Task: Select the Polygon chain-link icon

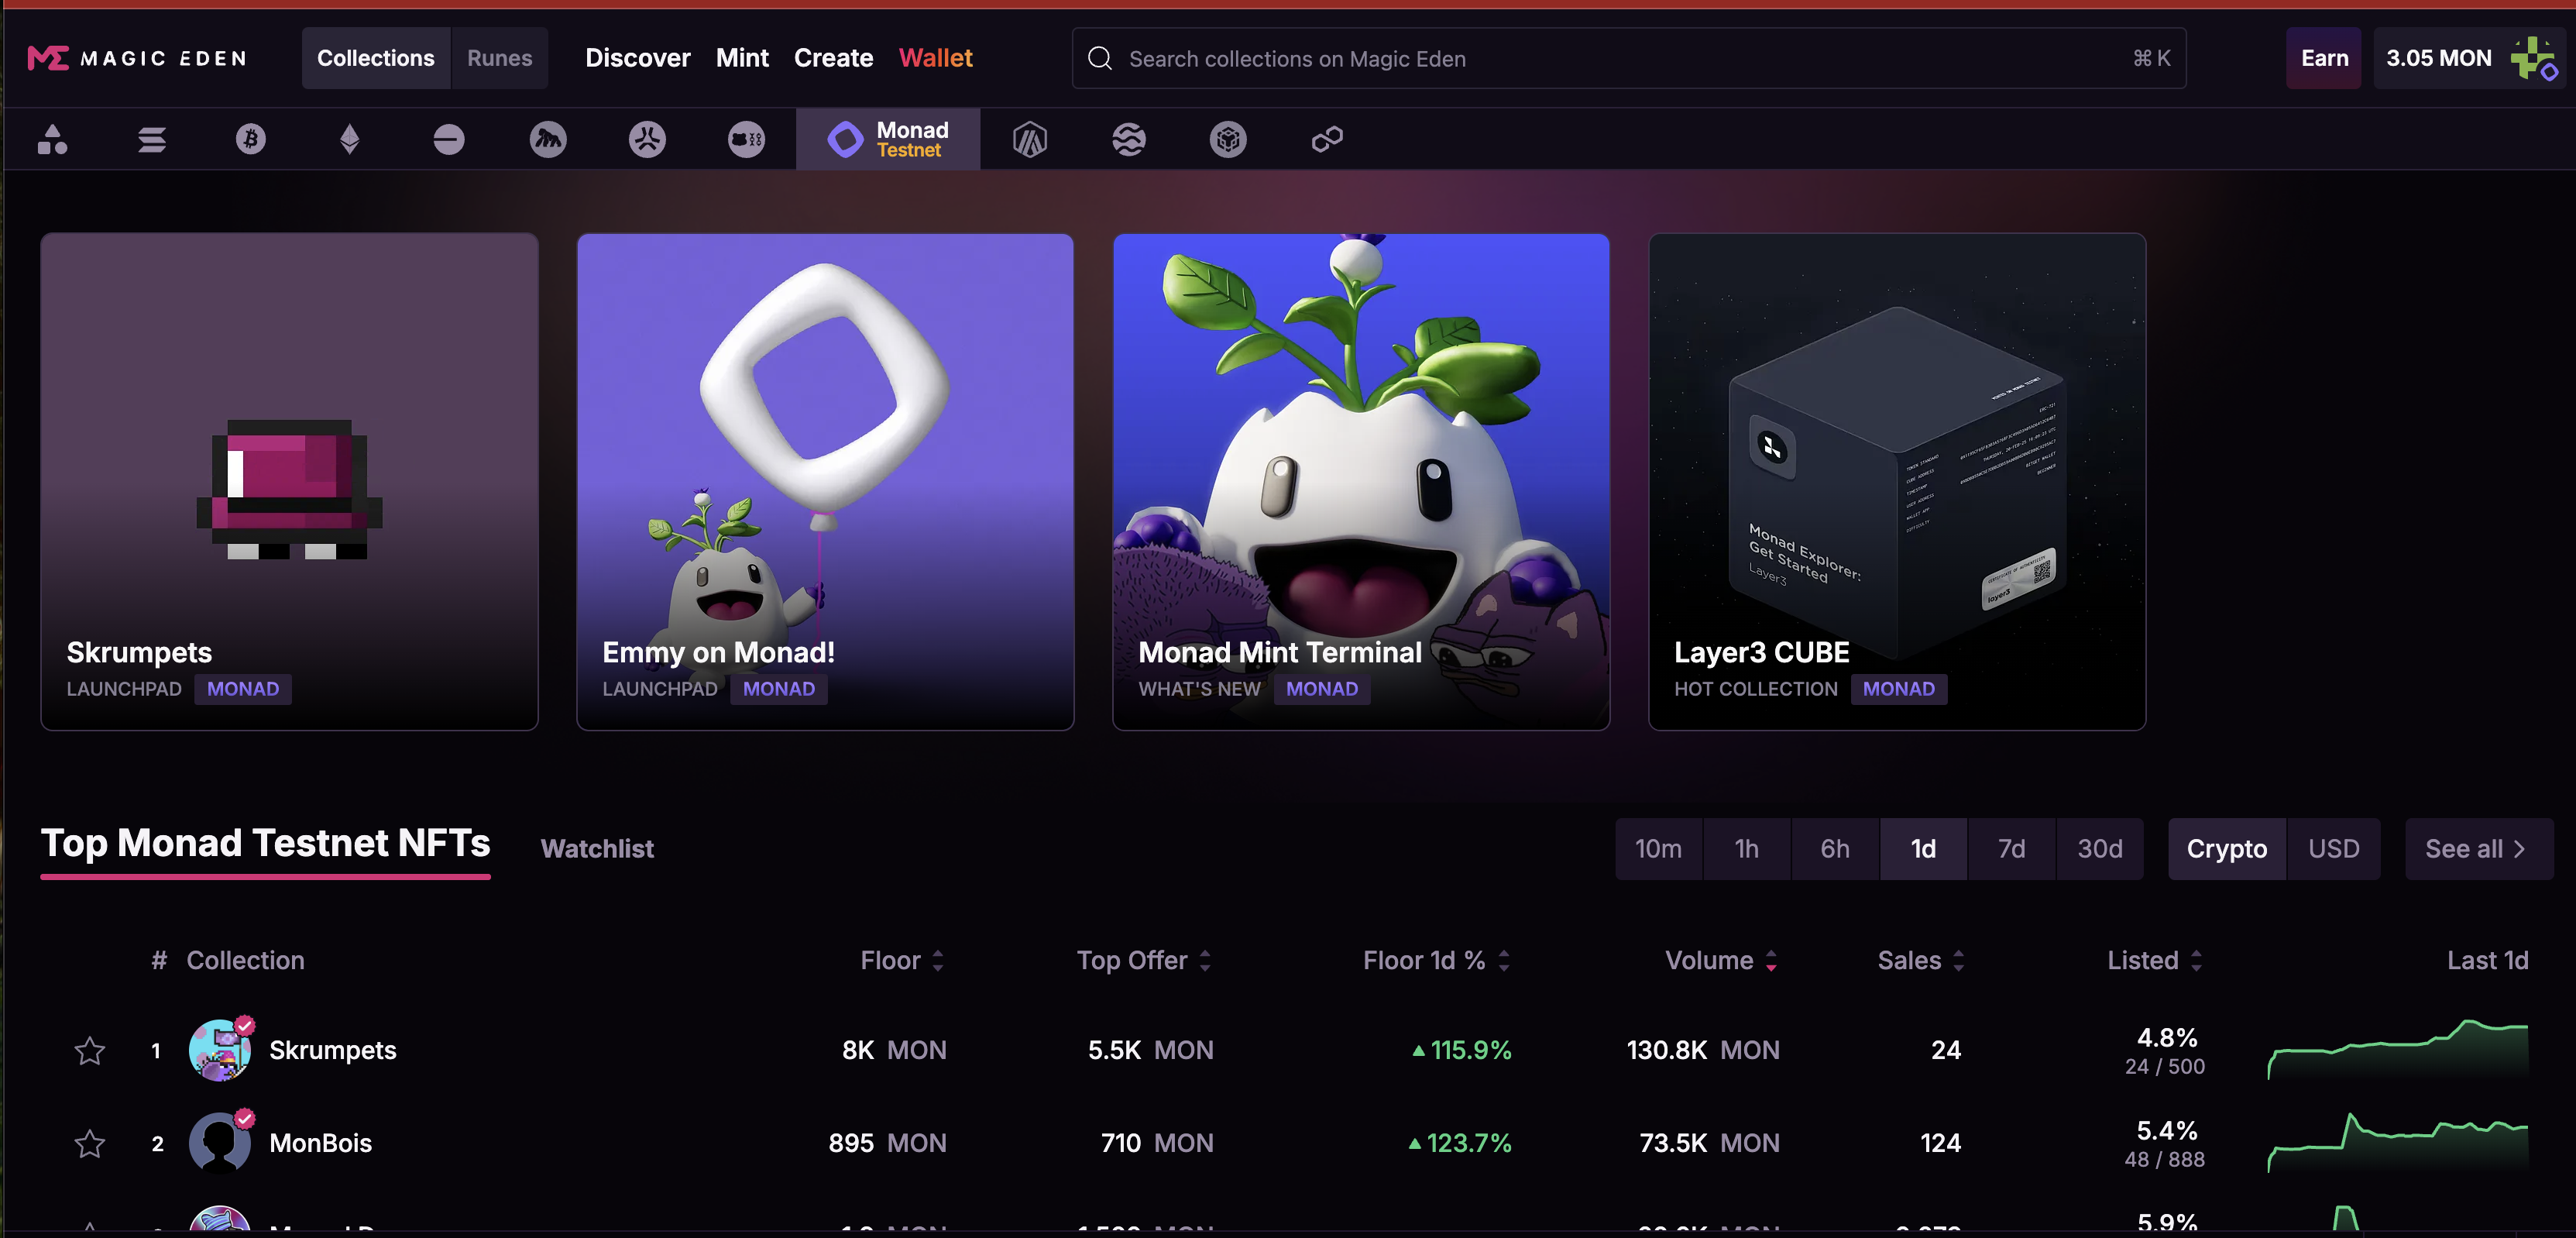Action: (1327, 139)
